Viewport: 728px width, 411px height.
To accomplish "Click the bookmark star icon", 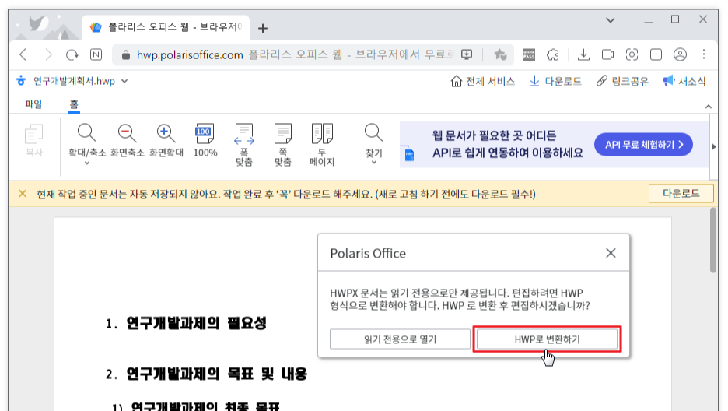I will pyautogui.click(x=500, y=54).
